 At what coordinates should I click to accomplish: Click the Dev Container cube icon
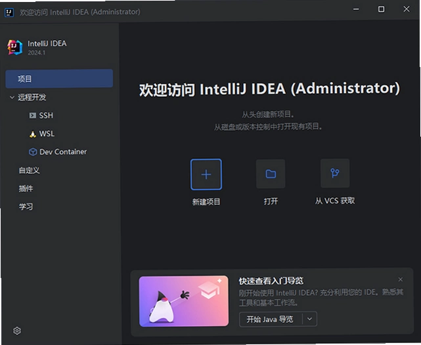tap(33, 152)
